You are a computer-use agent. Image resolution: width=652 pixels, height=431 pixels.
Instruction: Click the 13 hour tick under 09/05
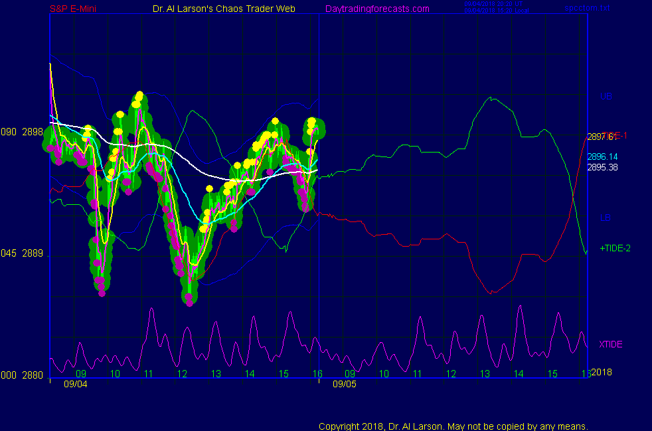tap(485, 374)
